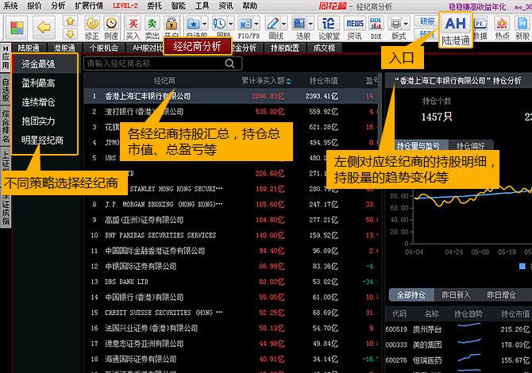Switch to the 持股配置 tab
Viewport: 532px width, 373px height.
pyautogui.click(x=285, y=48)
